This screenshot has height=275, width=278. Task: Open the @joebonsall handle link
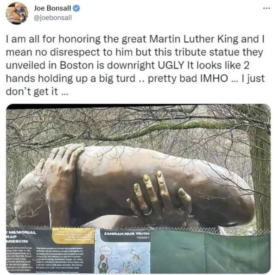(53, 18)
